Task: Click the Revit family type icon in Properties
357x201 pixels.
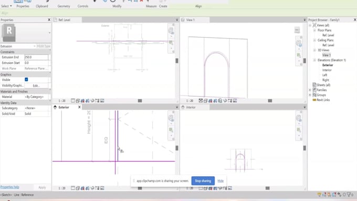Action: tap(8, 33)
